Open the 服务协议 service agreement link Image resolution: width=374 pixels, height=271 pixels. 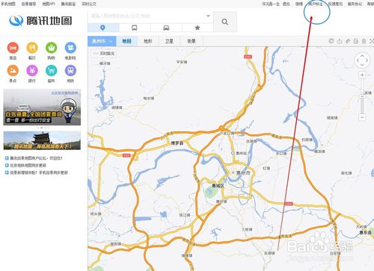(x=355, y=4)
